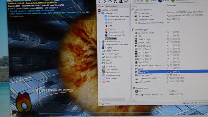Switch to the Избранное tab

pyautogui.click(x=111, y=6)
